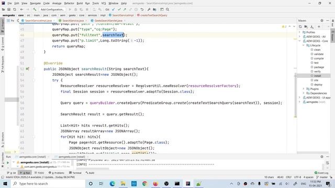Expand the aemgeeks root node in Maven

tap(299, 102)
